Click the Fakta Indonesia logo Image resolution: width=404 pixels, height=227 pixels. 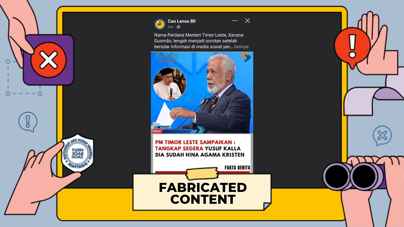[167, 57]
